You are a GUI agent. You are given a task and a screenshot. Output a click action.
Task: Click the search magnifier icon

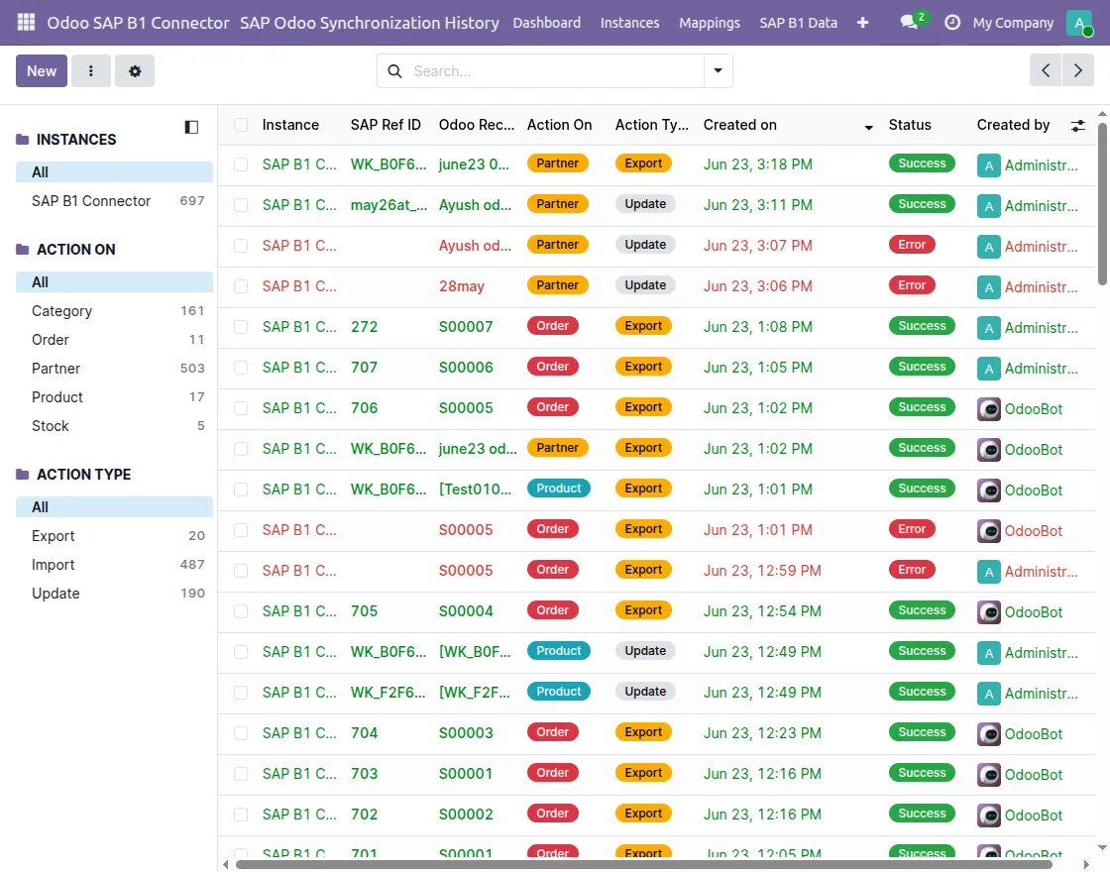(395, 70)
